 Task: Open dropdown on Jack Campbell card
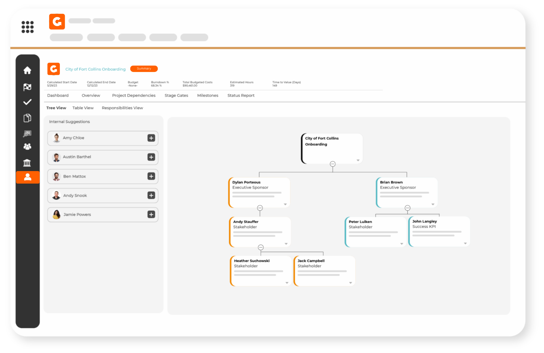click(x=350, y=283)
